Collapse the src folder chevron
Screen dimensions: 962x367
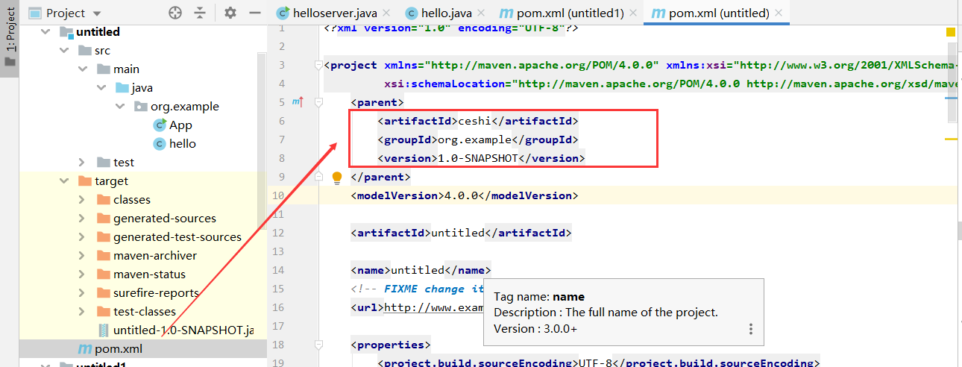click(x=64, y=51)
